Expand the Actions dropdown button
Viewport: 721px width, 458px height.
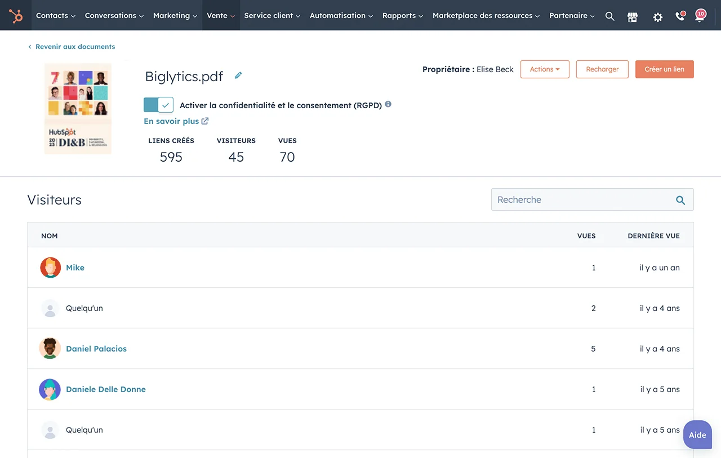click(x=544, y=69)
